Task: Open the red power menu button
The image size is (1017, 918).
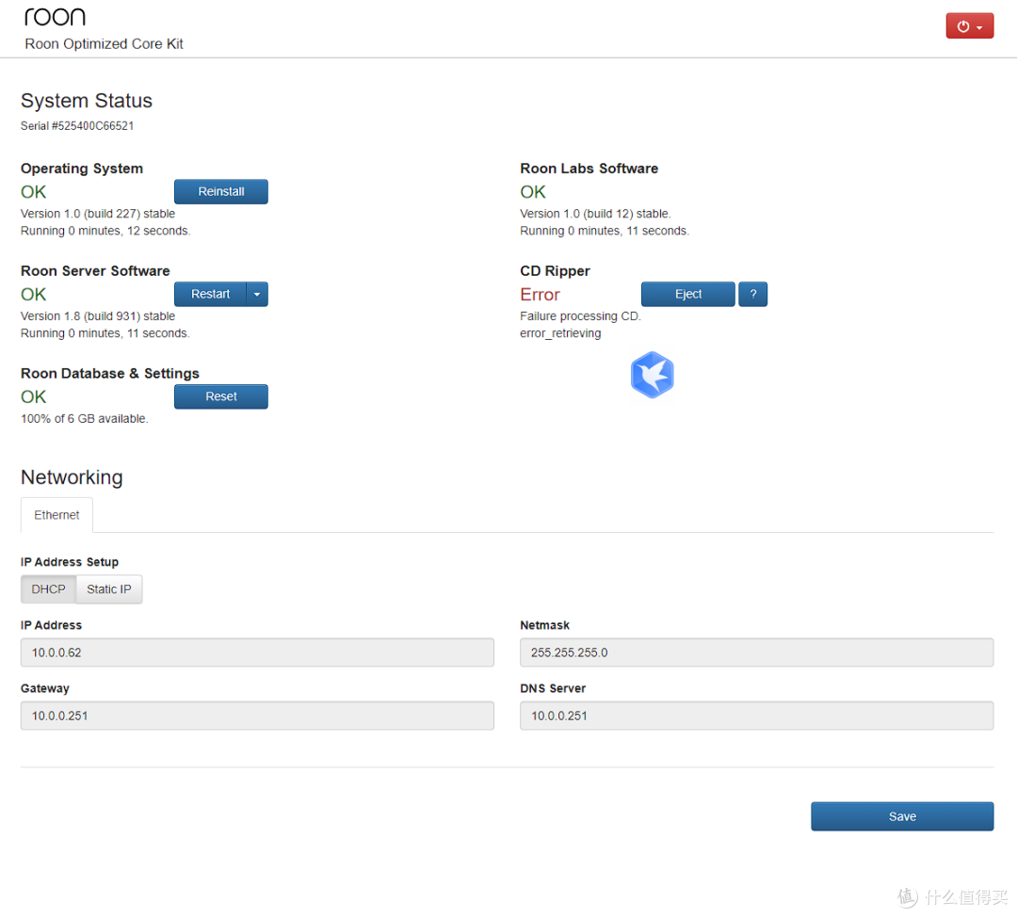Action: [969, 26]
